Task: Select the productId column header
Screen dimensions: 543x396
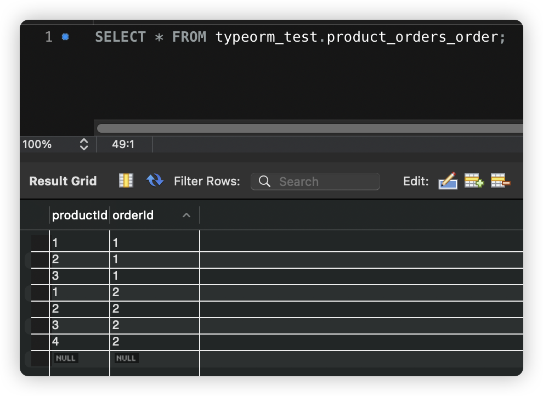Action: (80, 216)
